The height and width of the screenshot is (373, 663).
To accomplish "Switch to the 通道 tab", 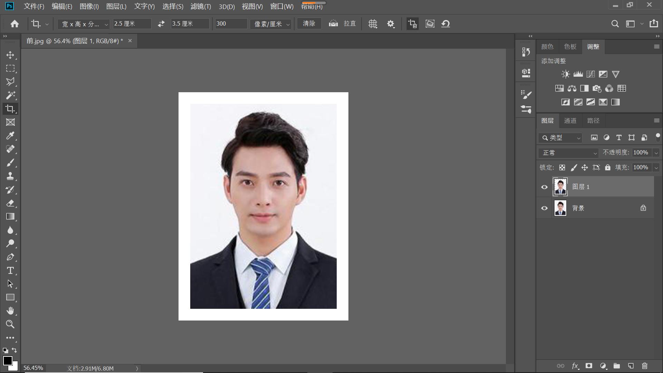I will tap(570, 121).
